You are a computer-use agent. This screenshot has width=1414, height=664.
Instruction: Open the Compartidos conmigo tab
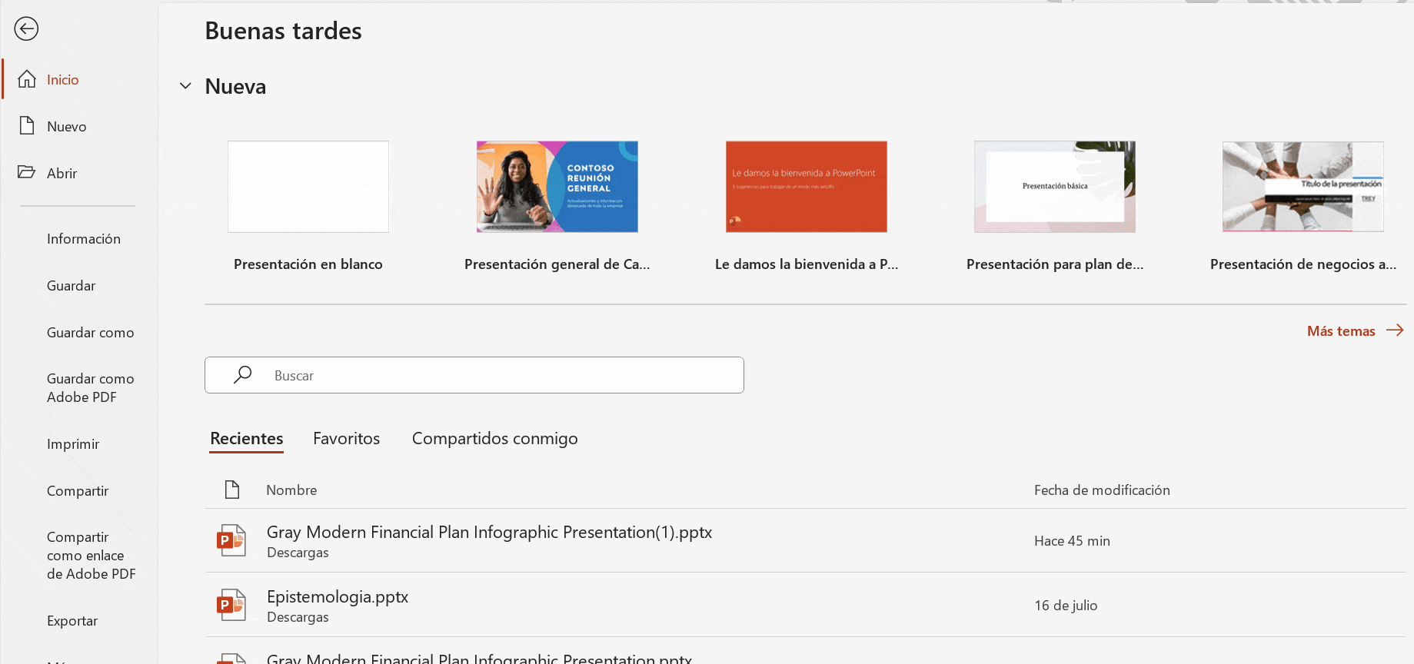(494, 438)
